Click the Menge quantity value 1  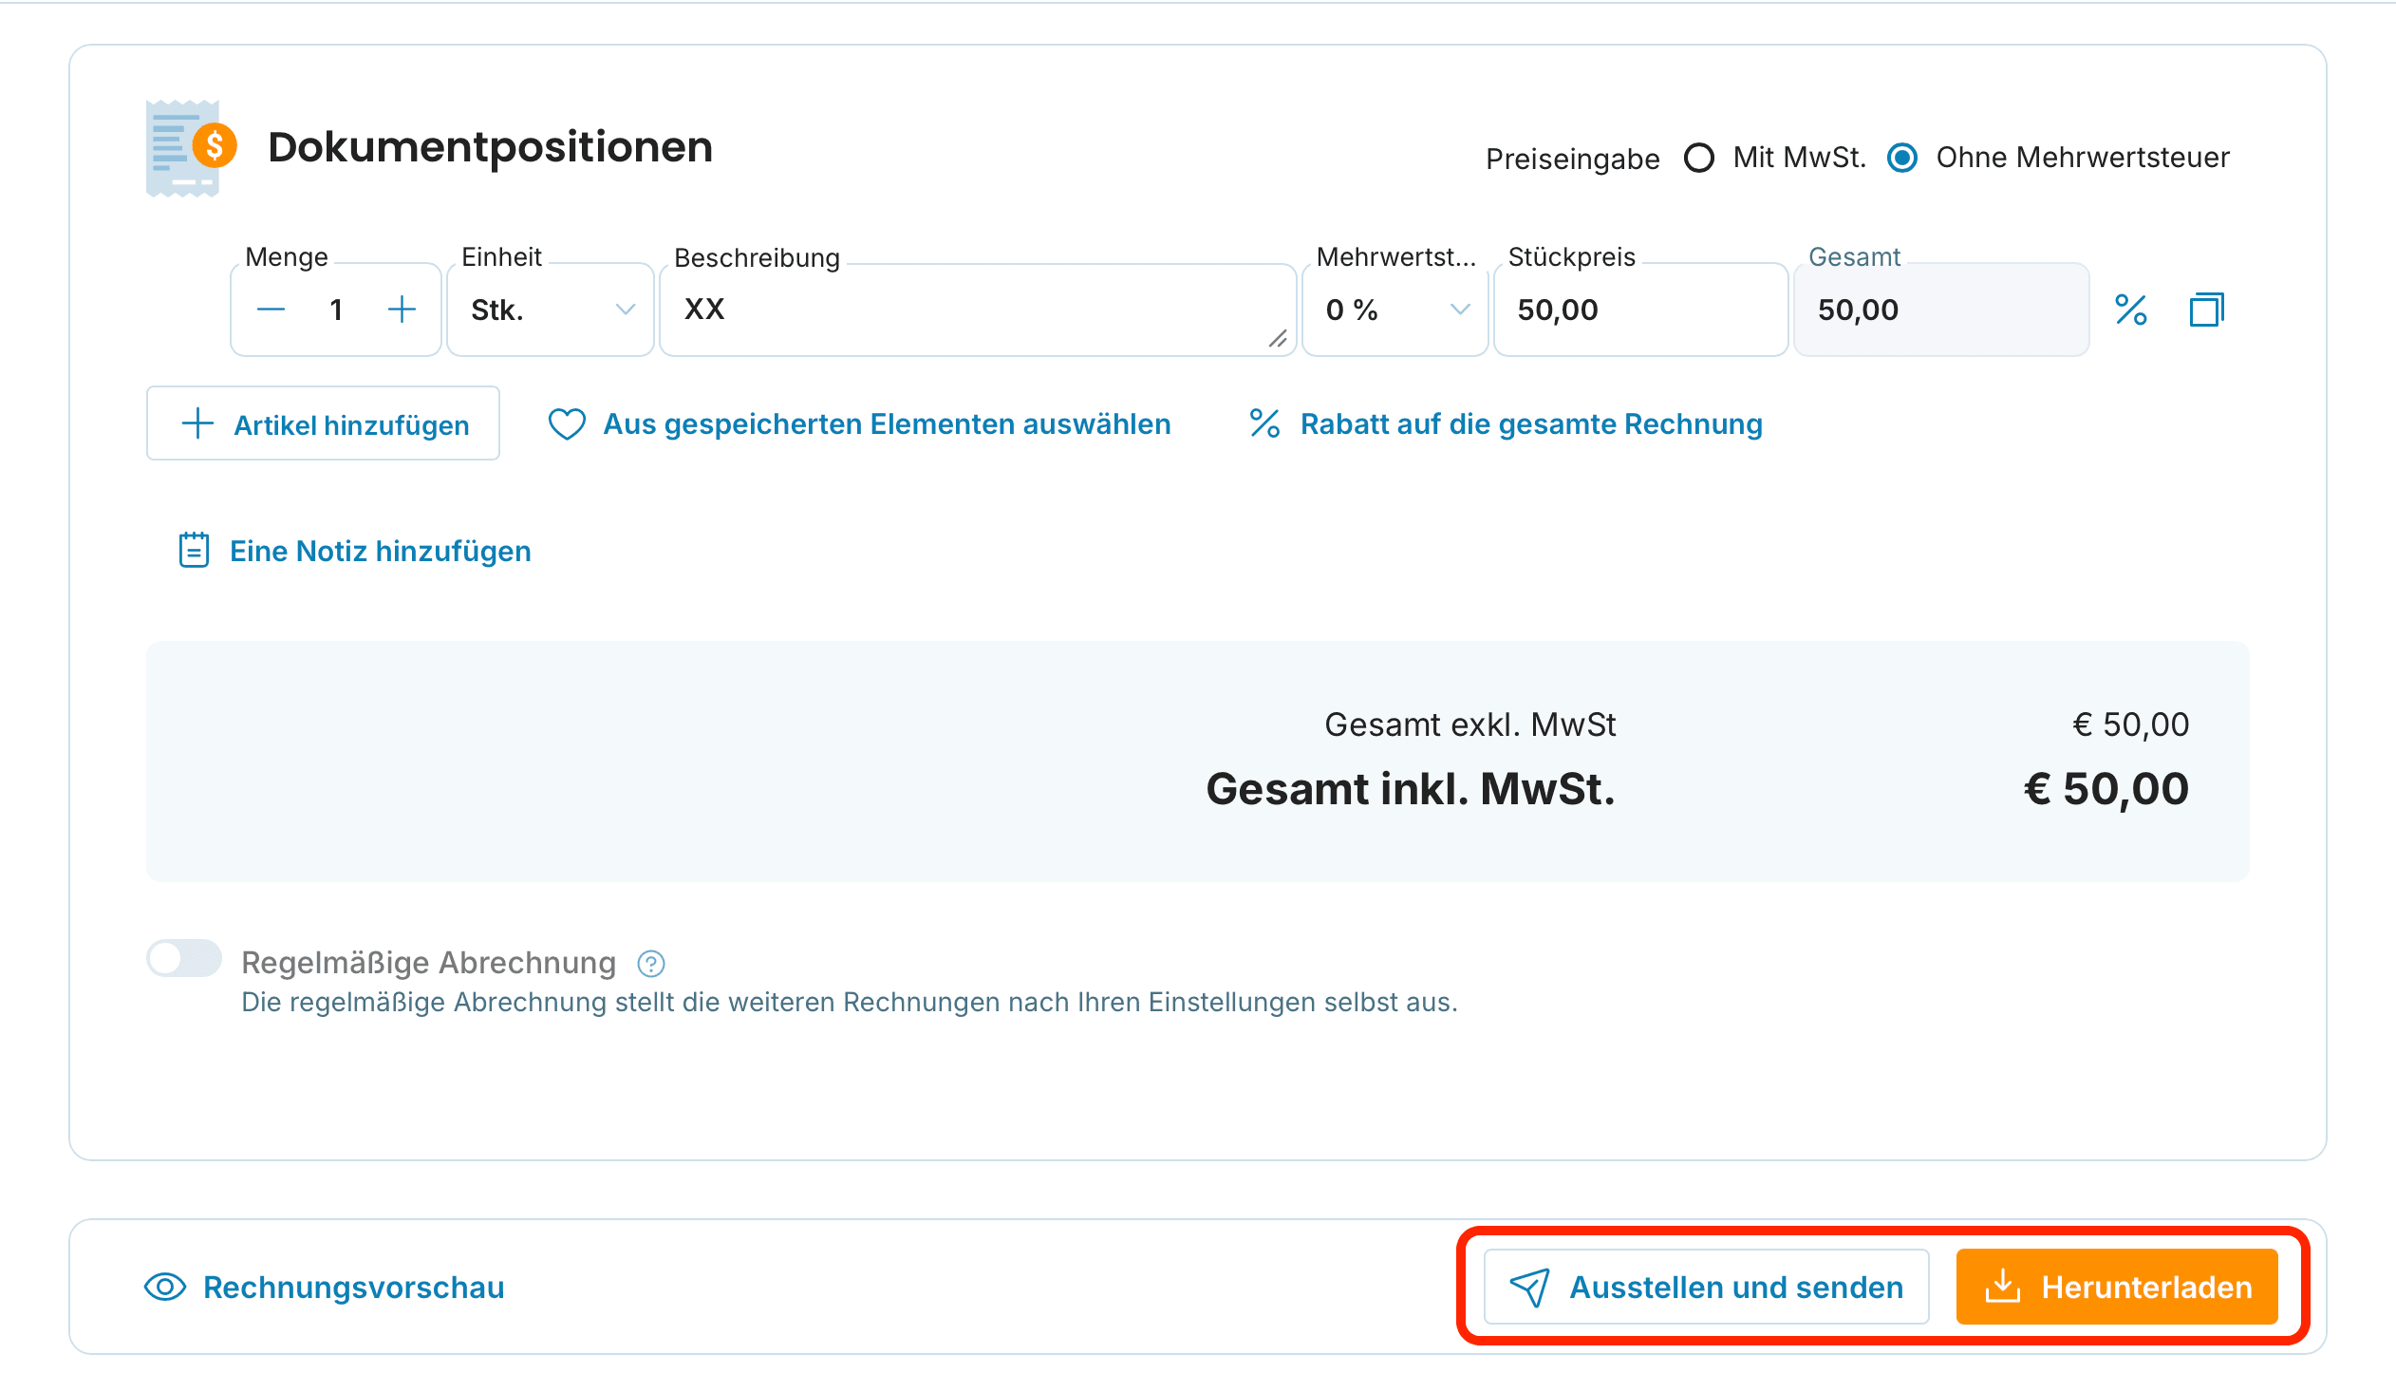click(336, 310)
